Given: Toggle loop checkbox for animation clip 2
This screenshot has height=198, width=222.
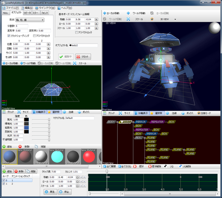Looking at the screenshot, I should tap(4, 184).
